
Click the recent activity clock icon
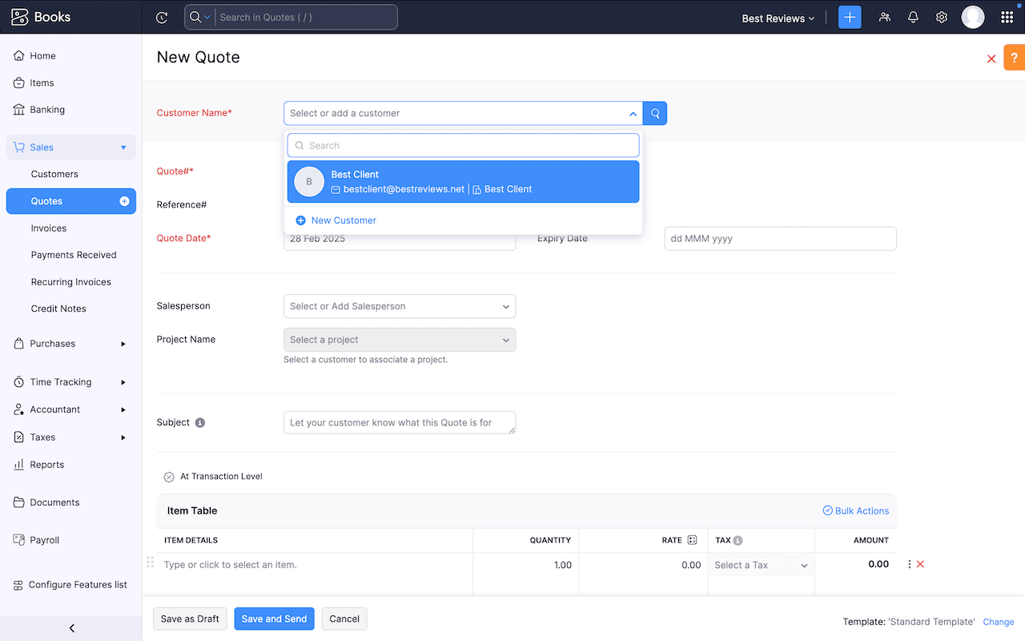point(162,18)
